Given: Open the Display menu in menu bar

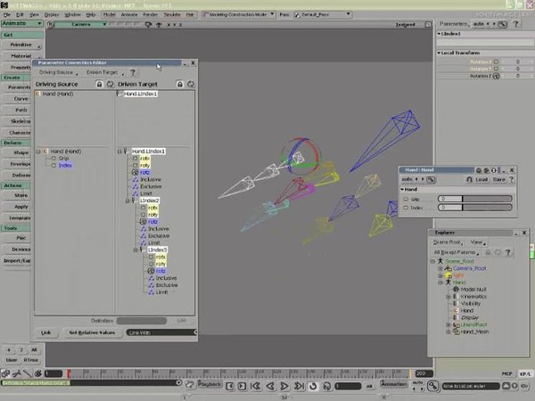Looking at the screenshot, I should [x=53, y=15].
